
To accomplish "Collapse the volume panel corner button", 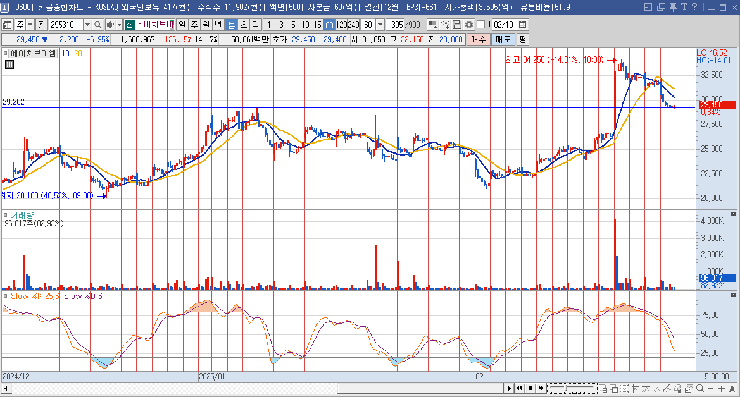I will 732,214.
